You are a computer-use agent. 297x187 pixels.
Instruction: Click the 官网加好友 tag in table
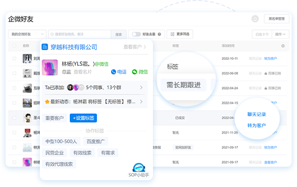click(x=183, y=147)
